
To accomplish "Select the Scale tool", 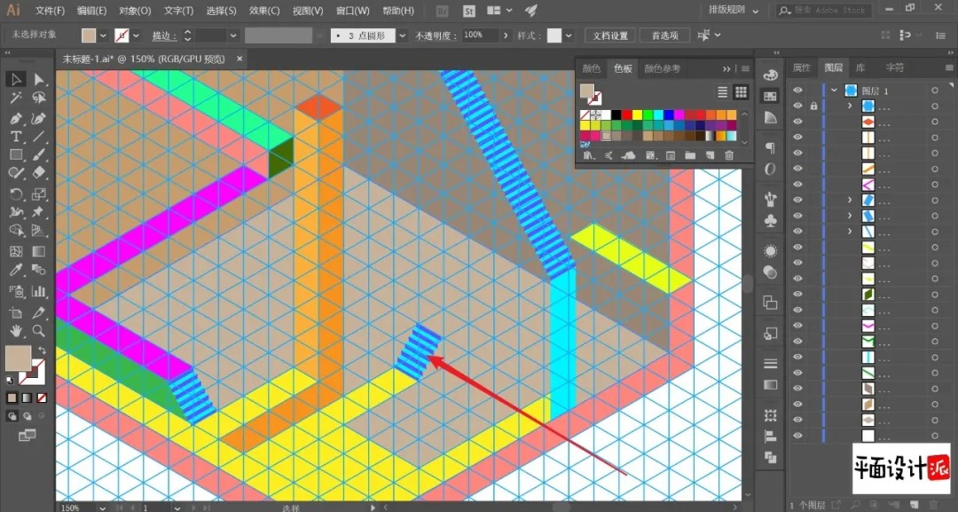I will point(39,194).
